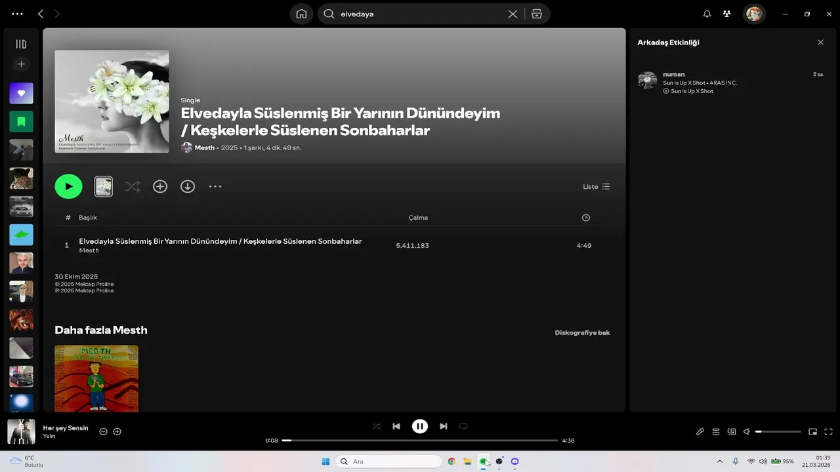The image size is (840, 472).
Task: Click play count 5.411.183
Action: pos(412,246)
